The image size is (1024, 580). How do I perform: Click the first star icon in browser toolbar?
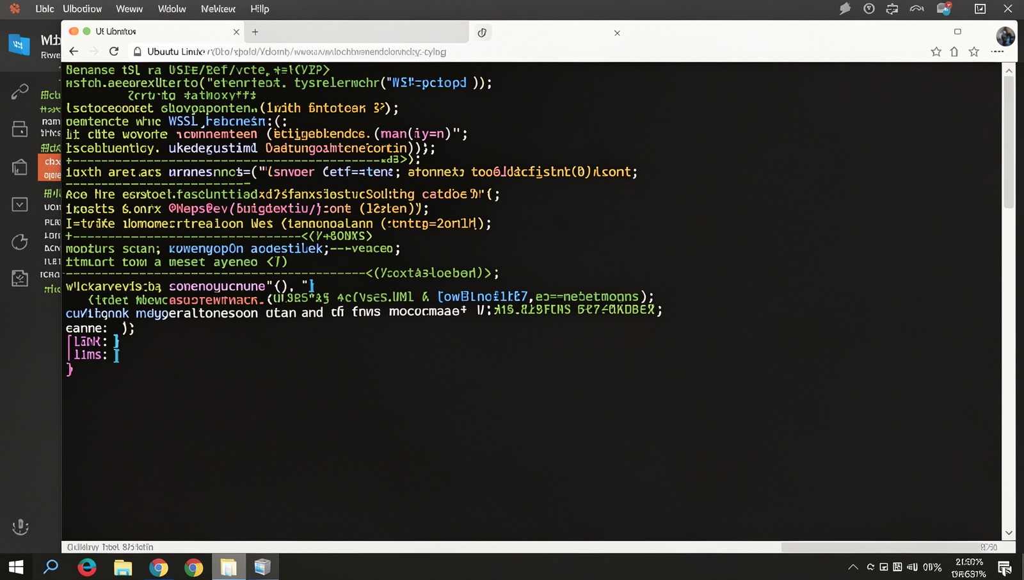(936, 52)
